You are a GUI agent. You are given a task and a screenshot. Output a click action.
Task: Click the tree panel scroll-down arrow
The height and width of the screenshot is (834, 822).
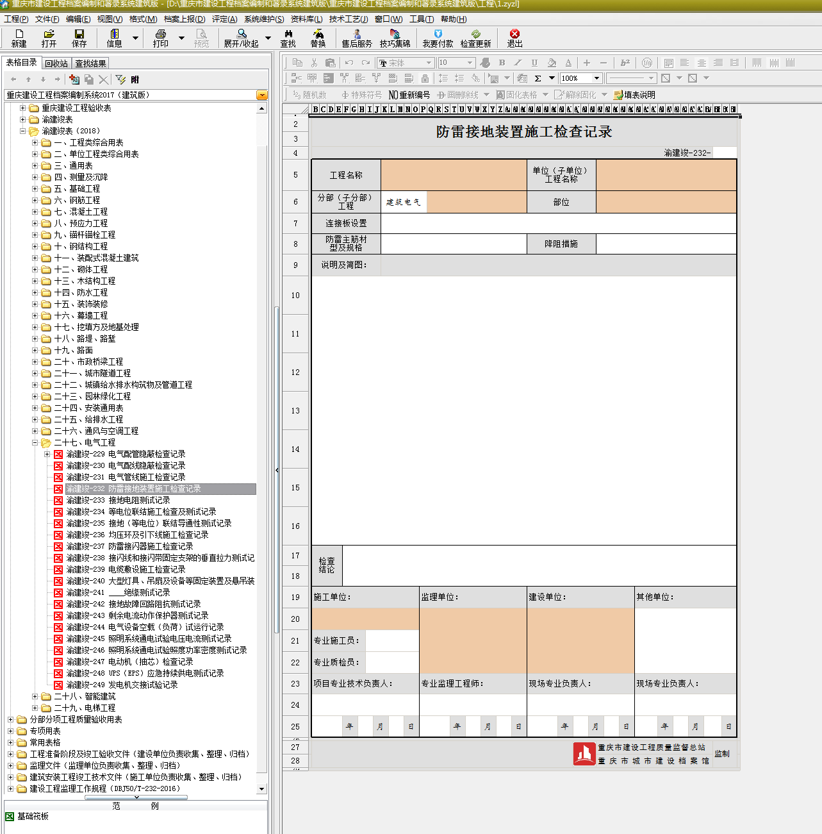pyautogui.click(x=261, y=789)
